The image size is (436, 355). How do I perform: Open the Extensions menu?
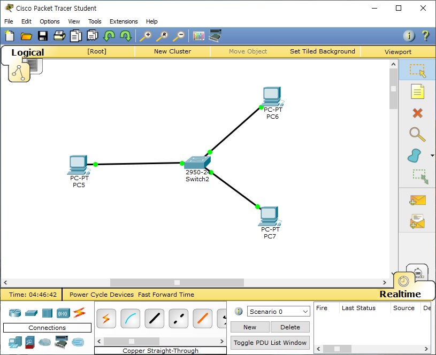click(x=124, y=21)
